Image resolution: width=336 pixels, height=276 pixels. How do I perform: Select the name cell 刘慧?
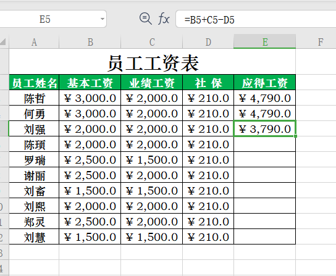click(34, 236)
